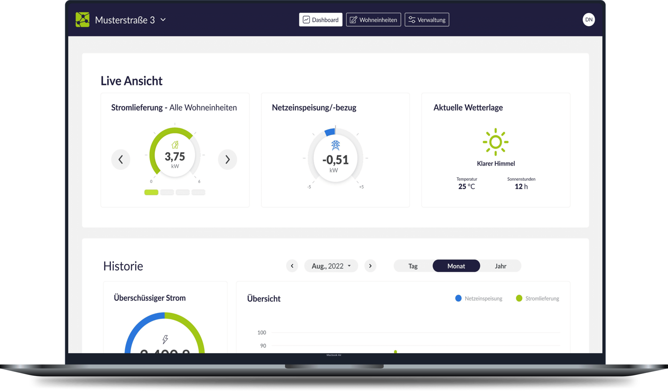Image resolution: width=668 pixels, height=392 pixels.
Task: Click the power pylon icon in grid gauge
Action: [335, 145]
